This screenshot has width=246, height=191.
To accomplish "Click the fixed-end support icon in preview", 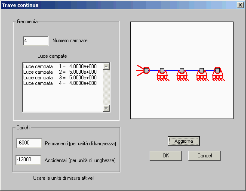I will coord(143,70).
